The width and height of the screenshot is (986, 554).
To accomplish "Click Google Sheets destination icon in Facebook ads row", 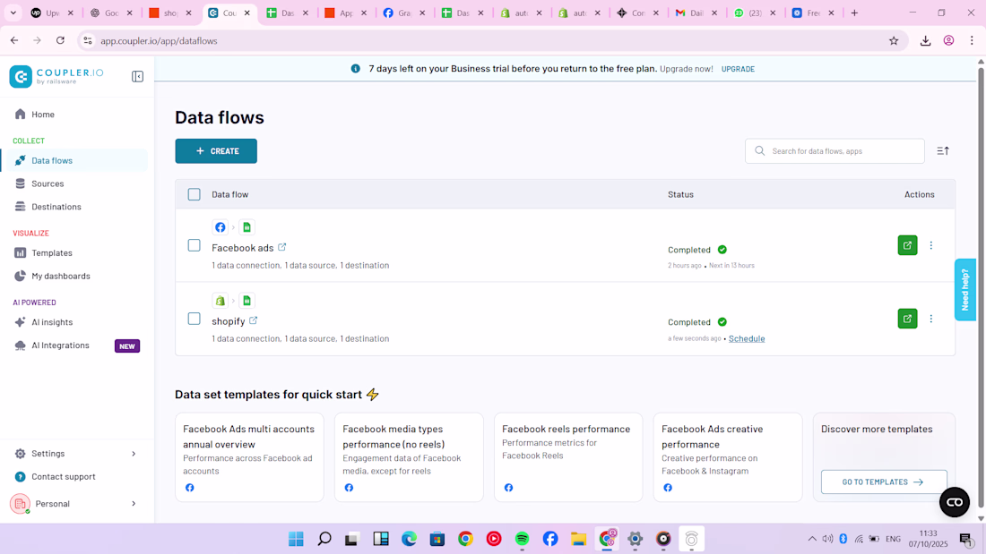I will [247, 227].
